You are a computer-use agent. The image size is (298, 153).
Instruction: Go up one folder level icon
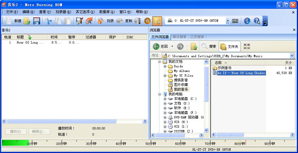(194, 46)
